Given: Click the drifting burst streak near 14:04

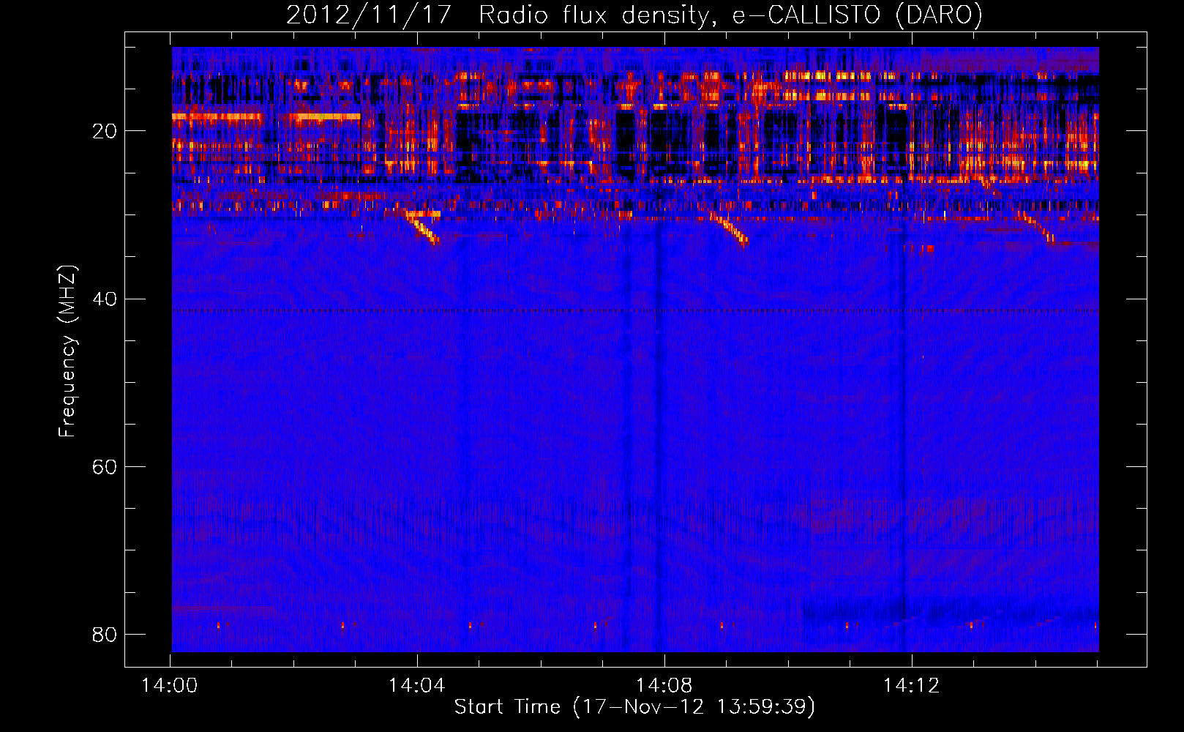Looking at the screenshot, I should tap(423, 227).
